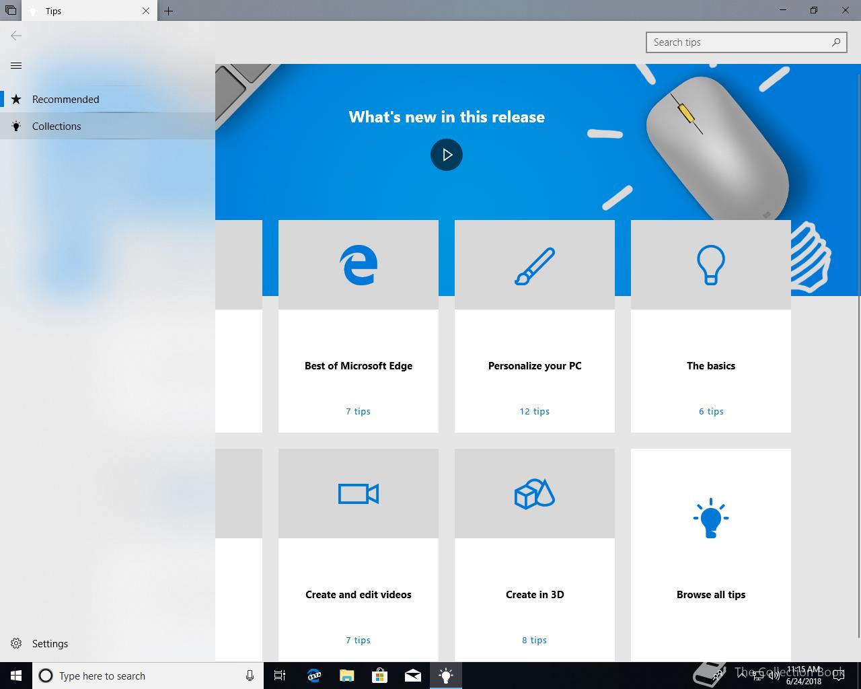Viewport: 861px width, 689px height.
Task: Open Microsoft Store from the taskbar
Action: [x=380, y=676]
